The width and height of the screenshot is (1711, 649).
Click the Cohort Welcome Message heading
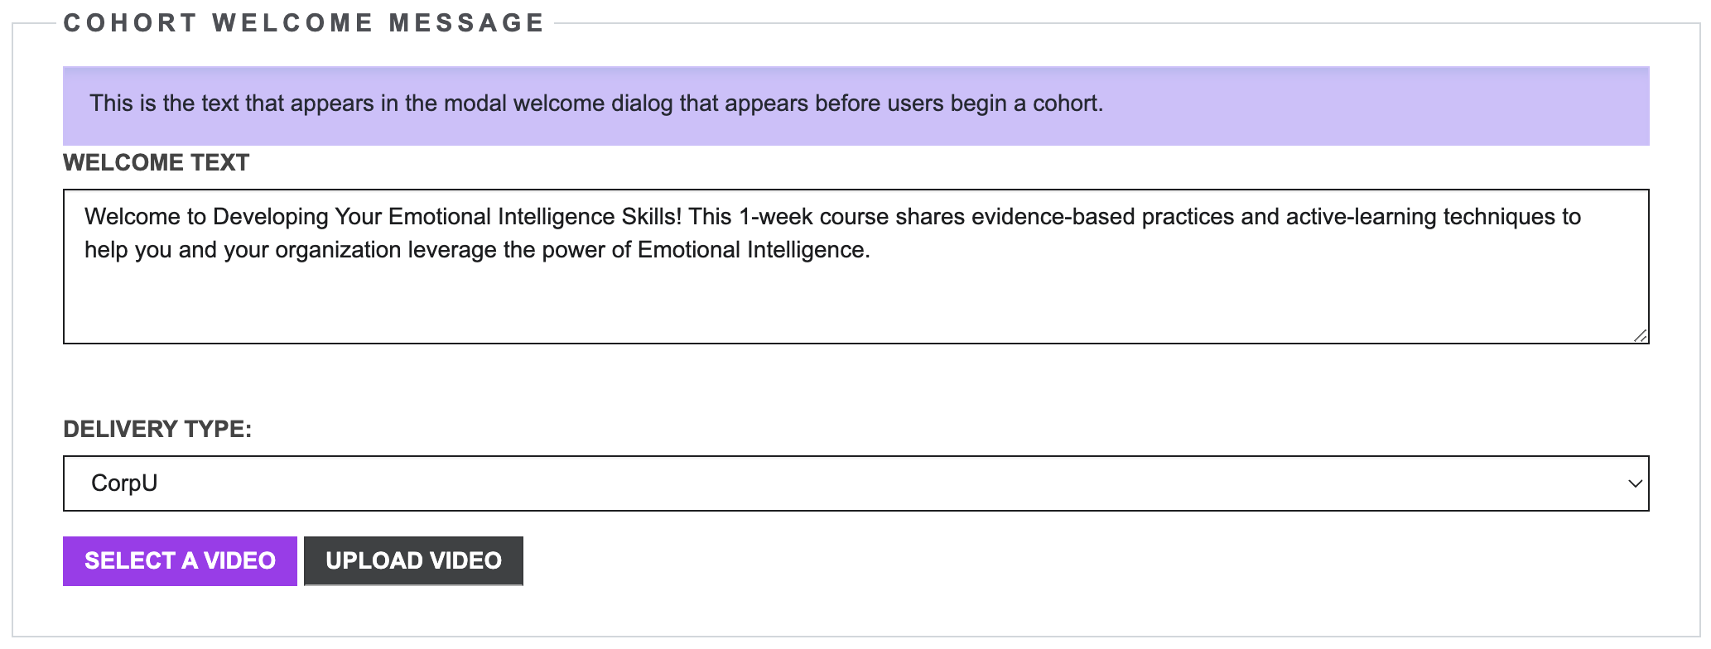304,23
